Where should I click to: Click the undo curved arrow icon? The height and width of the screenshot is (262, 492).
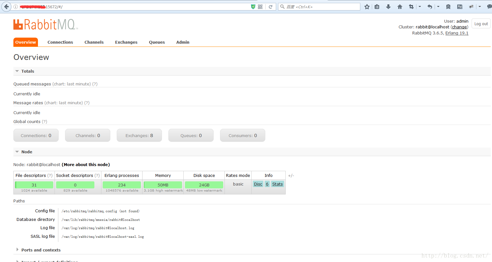pyautogui.click(x=430, y=7)
